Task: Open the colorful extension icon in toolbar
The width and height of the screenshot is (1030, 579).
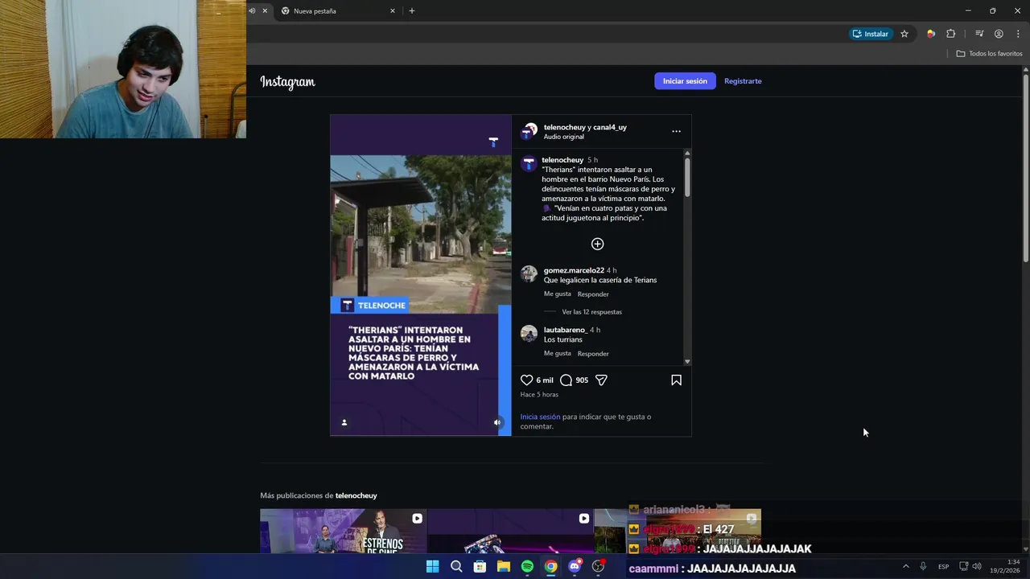Action: (931, 34)
